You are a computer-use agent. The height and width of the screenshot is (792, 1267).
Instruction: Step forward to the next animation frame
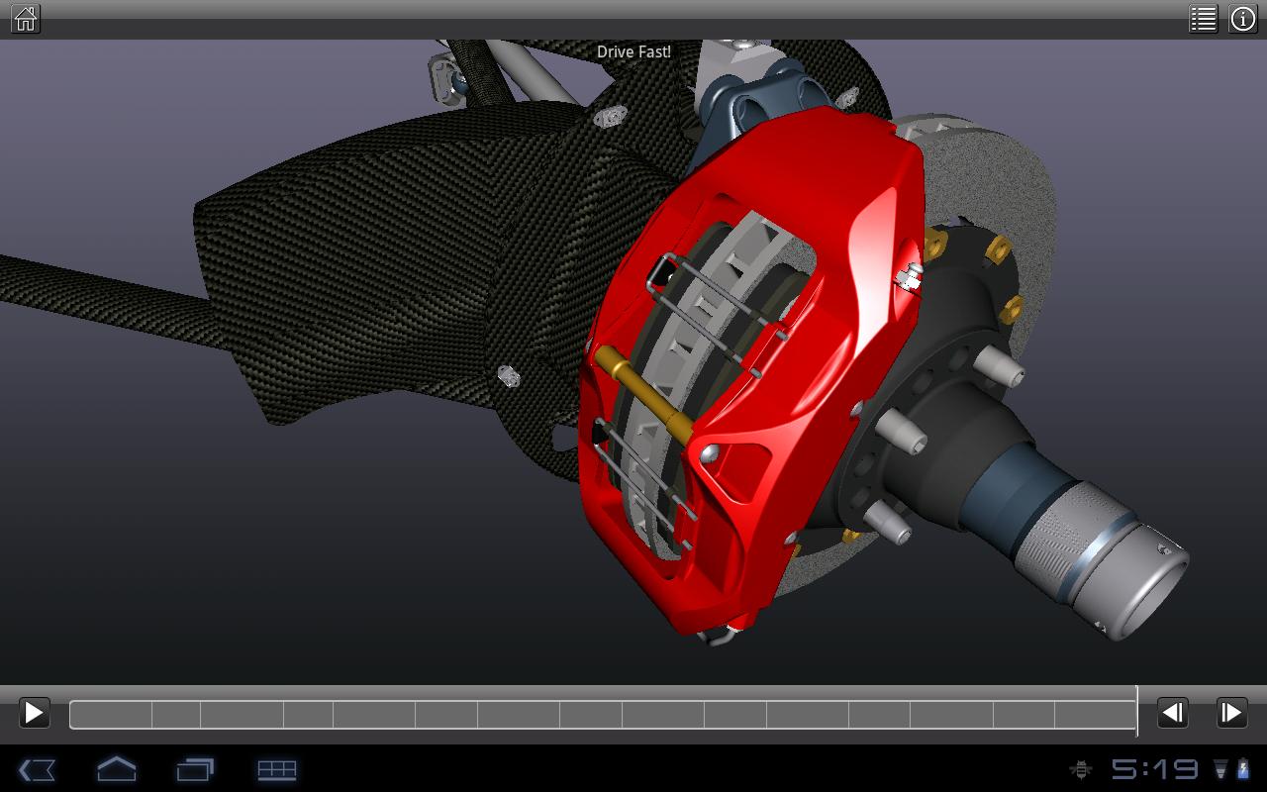pyautogui.click(x=1231, y=713)
